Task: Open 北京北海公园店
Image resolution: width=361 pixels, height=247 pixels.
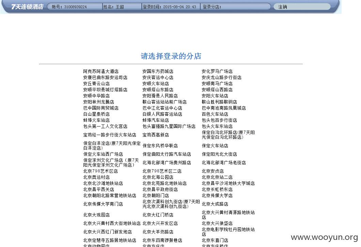Action: (158, 177)
